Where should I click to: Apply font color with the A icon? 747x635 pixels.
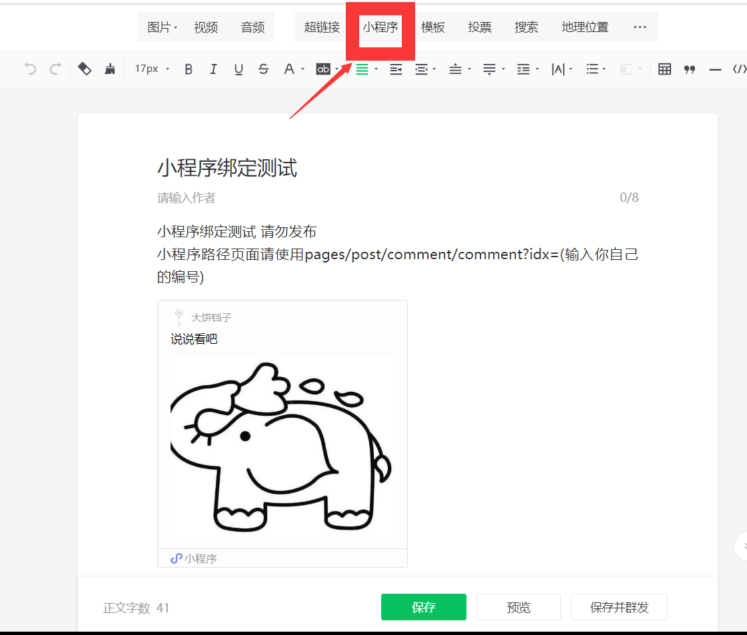(x=289, y=69)
